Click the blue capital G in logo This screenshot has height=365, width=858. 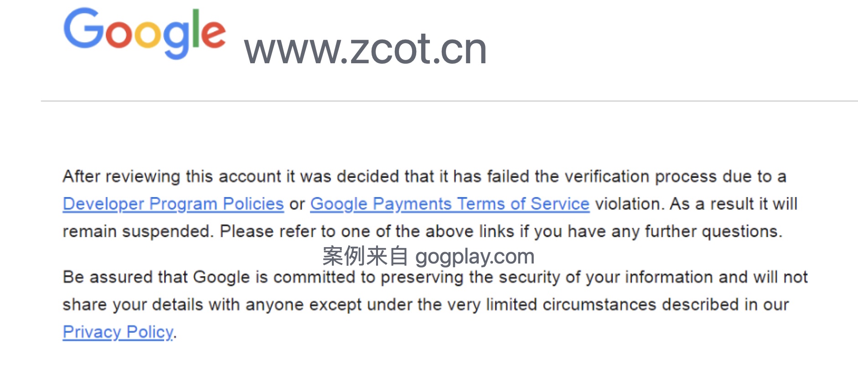click(x=83, y=28)
